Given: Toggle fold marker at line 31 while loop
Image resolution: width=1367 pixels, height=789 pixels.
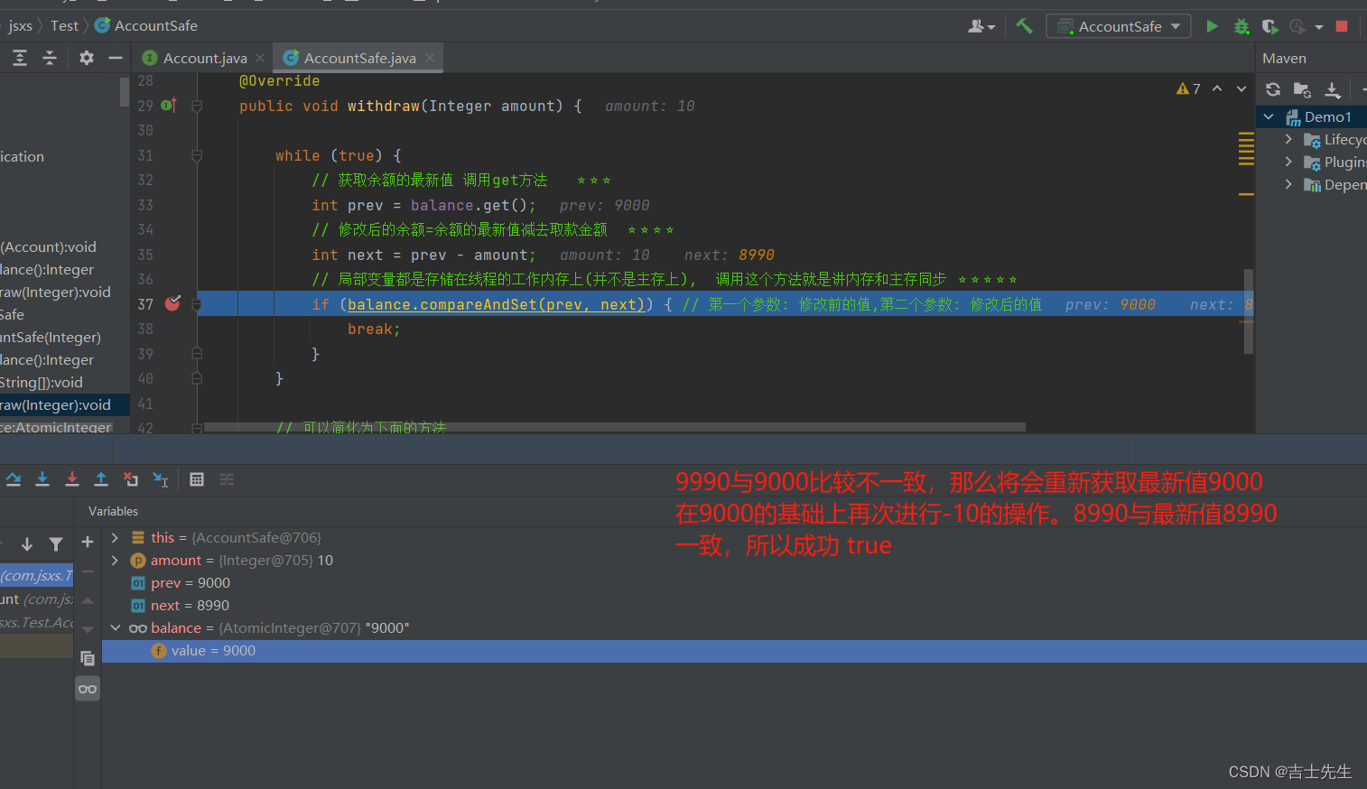Looking at the screenshot, I should click(x=197, y=155).
